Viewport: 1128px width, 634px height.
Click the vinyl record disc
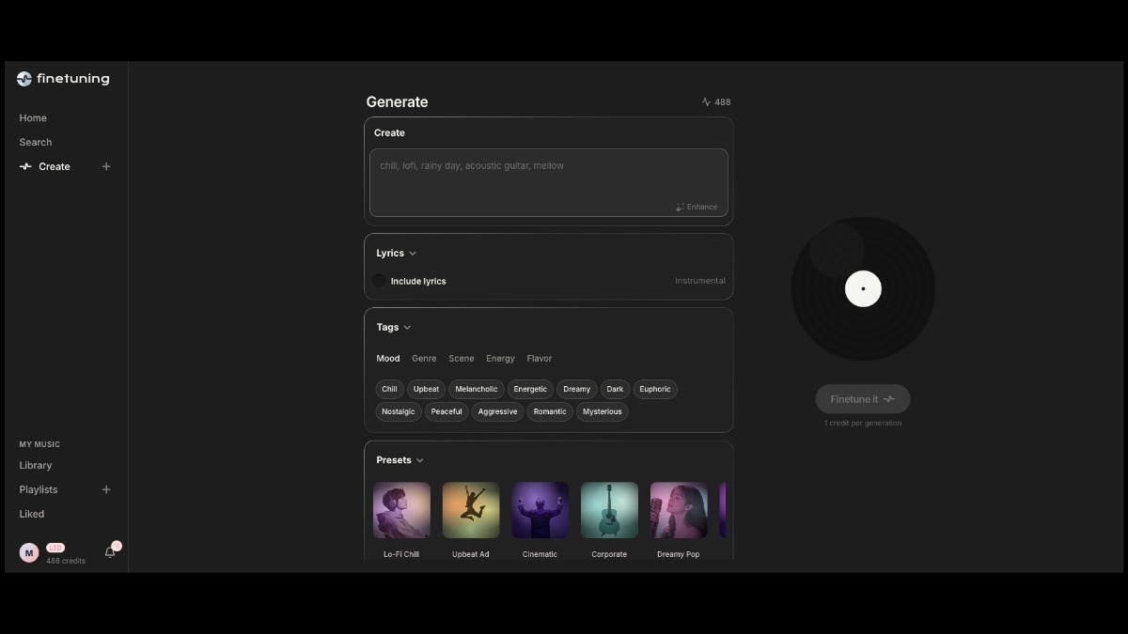point(863,288)
